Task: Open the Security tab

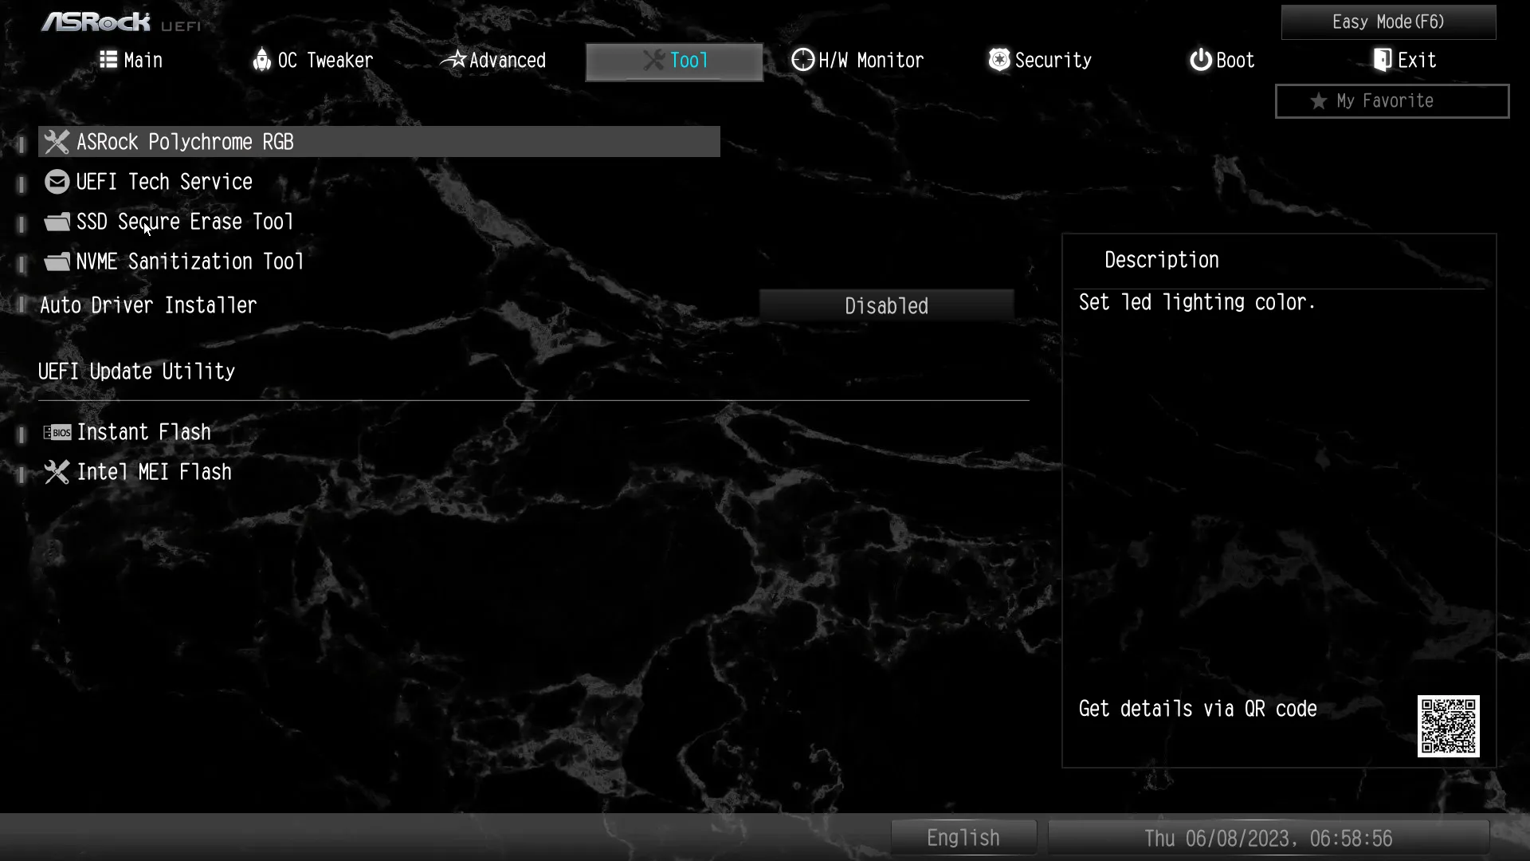Action: point(1040,61)
